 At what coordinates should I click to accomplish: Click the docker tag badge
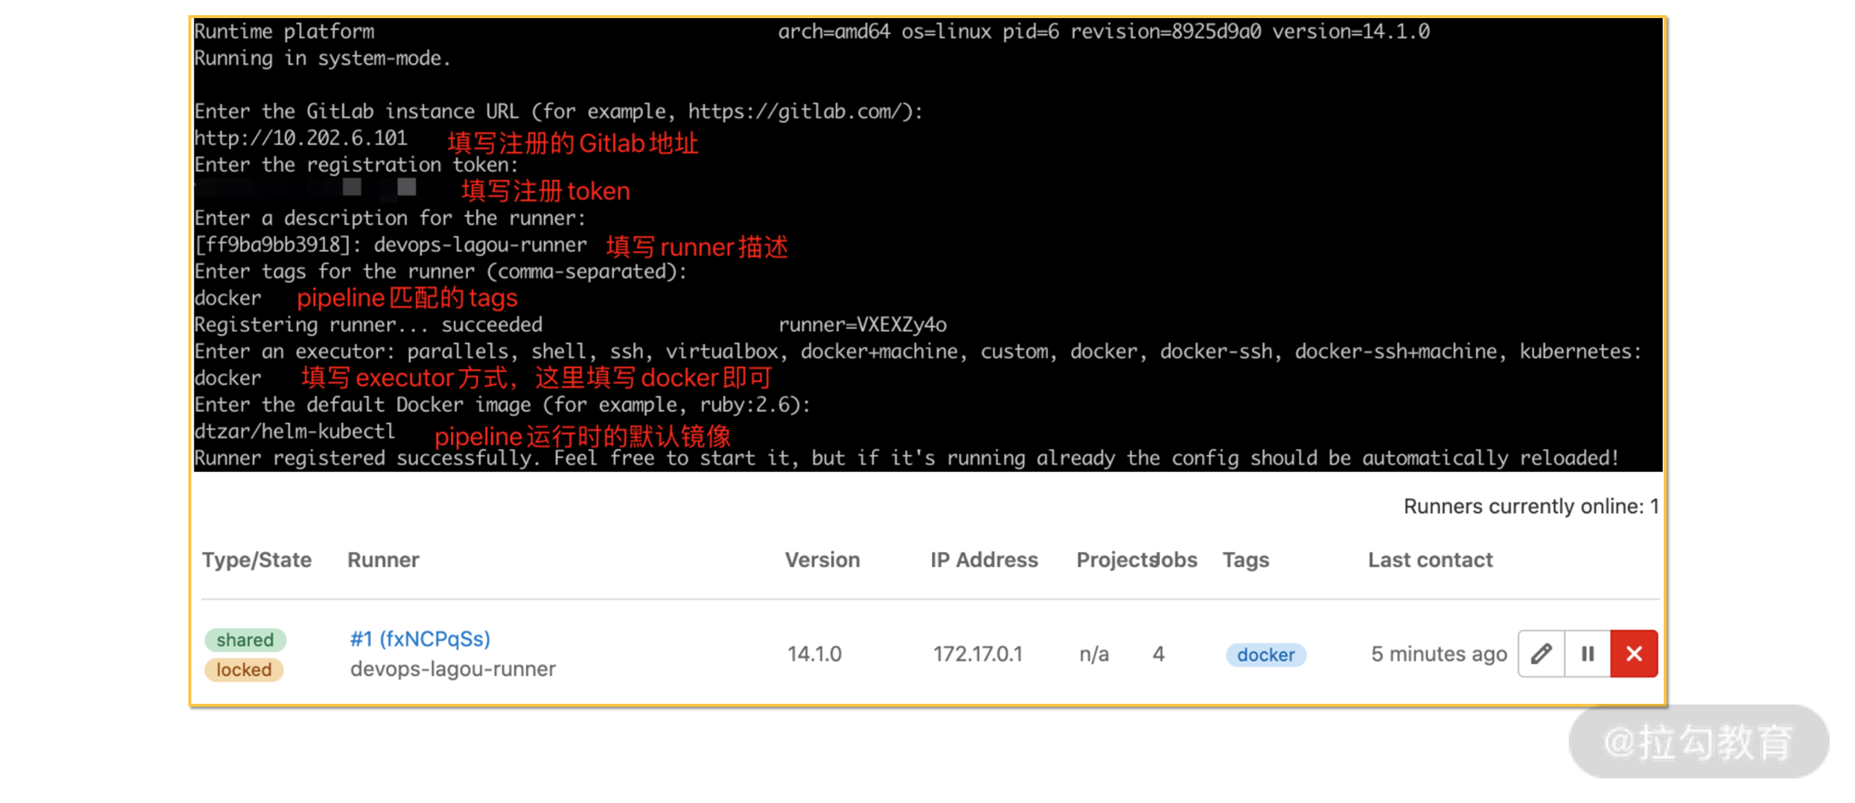(x=1265, y=655)
